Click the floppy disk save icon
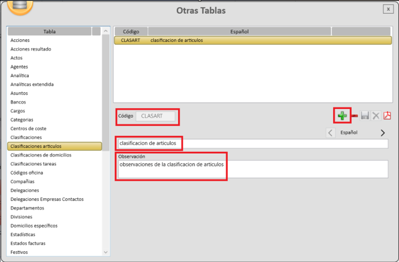The height and width of the screenshot is (262, 399). [365, 116]
